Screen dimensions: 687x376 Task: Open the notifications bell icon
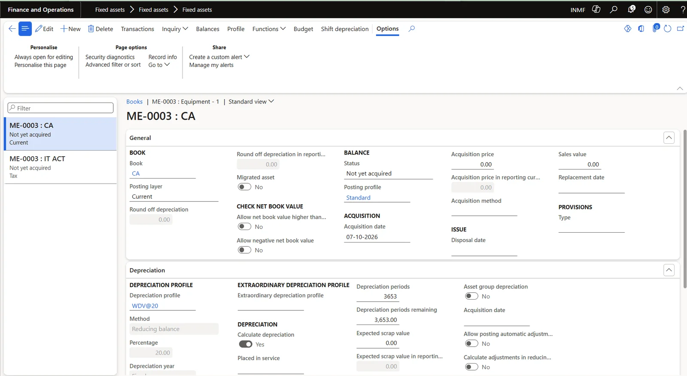pyautogui.click(x=631, y=9)
